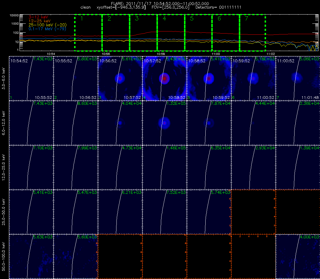Click the '6.0-12.0 keV' row label
The image size is (320, 279).
4,123
